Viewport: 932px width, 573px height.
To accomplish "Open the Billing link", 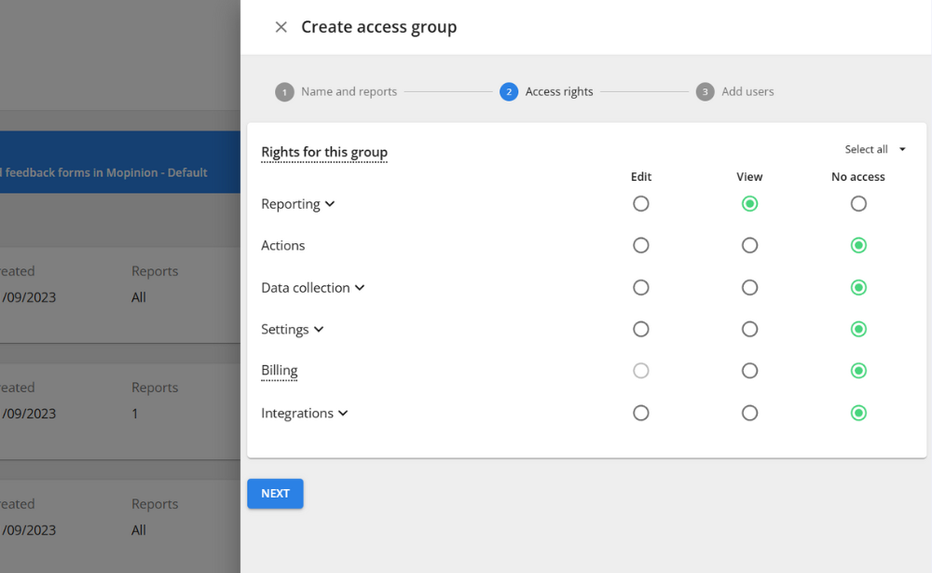I will (279, 370).
